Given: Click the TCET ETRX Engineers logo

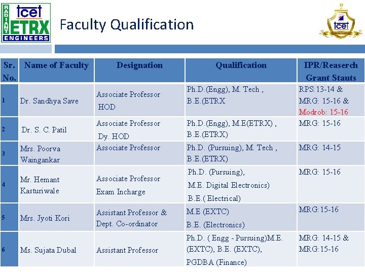Looking at the screenshot, I should [x=26, y=22].
